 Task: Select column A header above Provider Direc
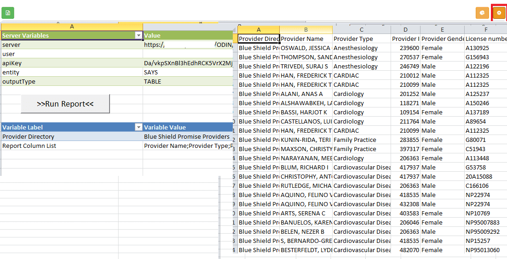point(259,30)
